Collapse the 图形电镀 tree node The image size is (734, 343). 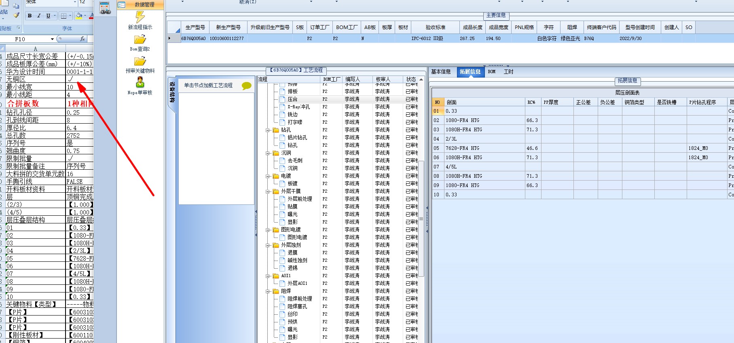click(268, 230)
